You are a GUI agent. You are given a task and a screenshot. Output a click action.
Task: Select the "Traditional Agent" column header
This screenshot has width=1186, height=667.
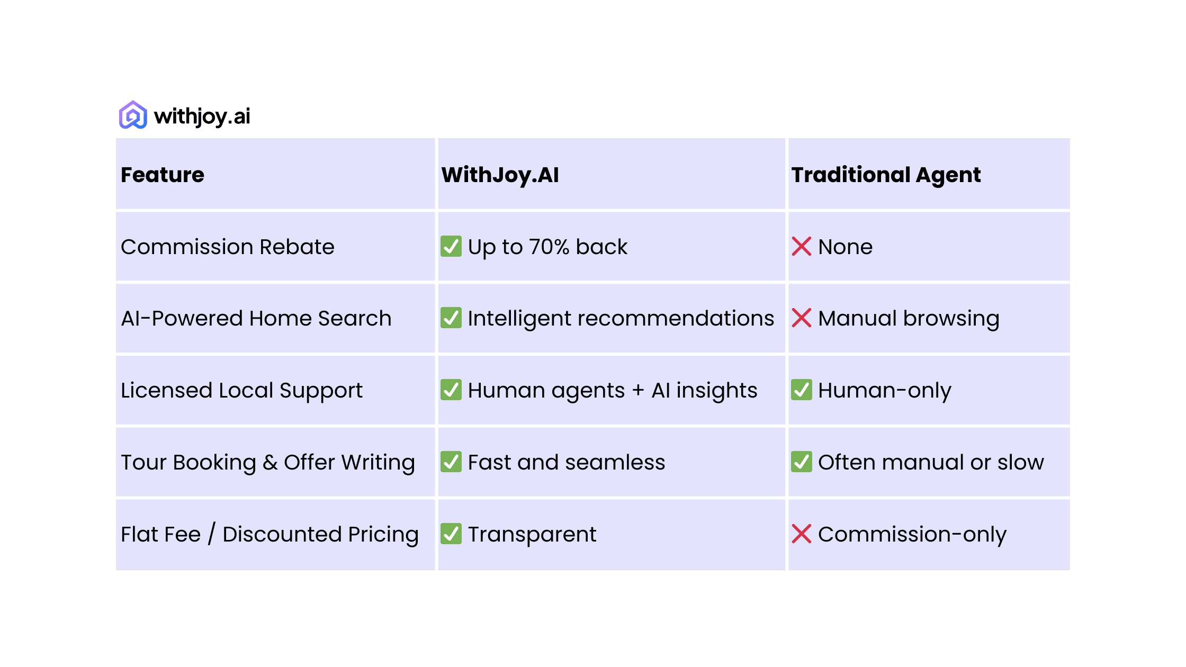(886, 175)
